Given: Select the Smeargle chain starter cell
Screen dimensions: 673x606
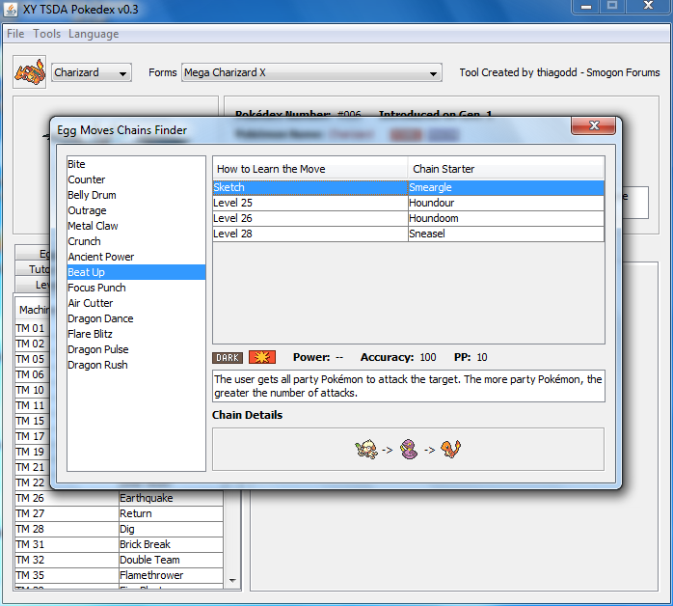Looking at the screenshot, I should point(505,187).
